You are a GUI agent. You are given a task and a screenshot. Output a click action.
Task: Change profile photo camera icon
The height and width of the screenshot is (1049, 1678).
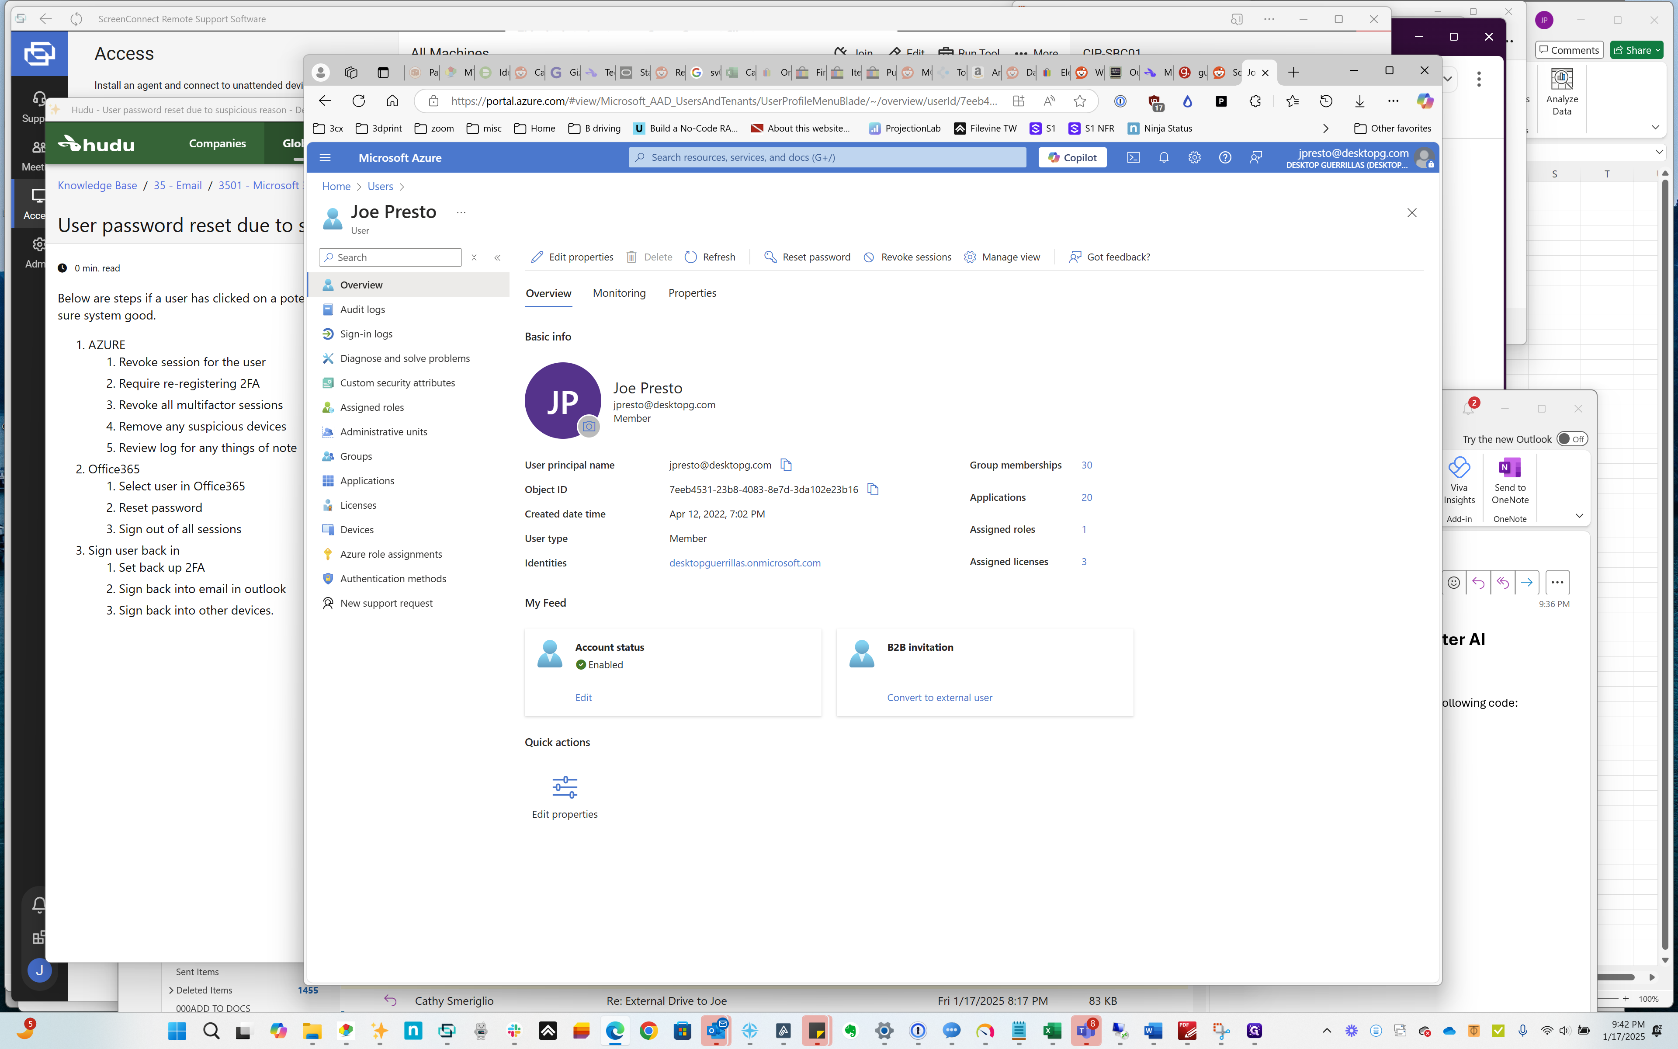pos(589,426)
